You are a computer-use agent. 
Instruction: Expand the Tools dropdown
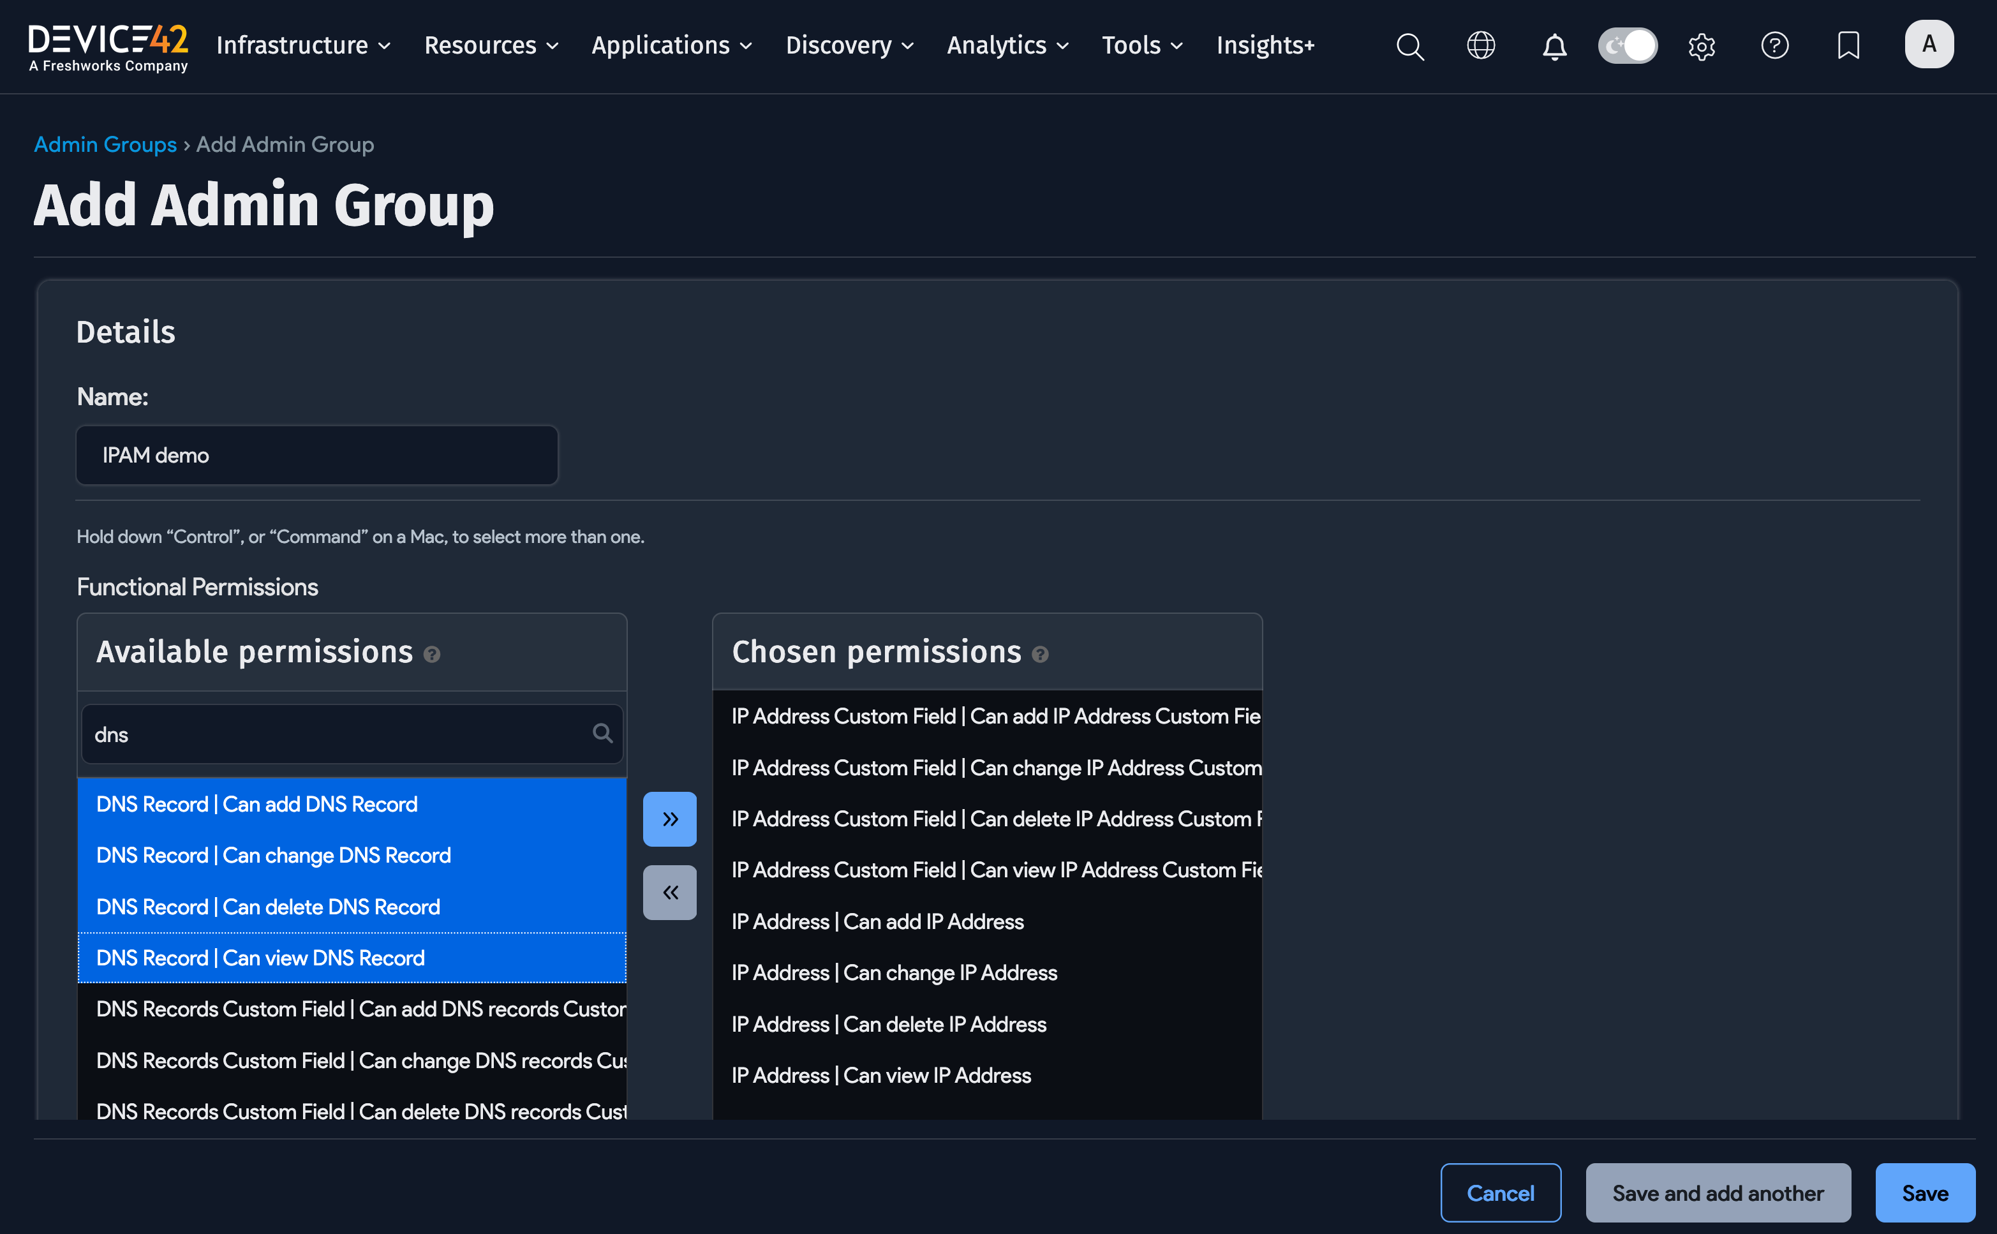pos(1141,46)
